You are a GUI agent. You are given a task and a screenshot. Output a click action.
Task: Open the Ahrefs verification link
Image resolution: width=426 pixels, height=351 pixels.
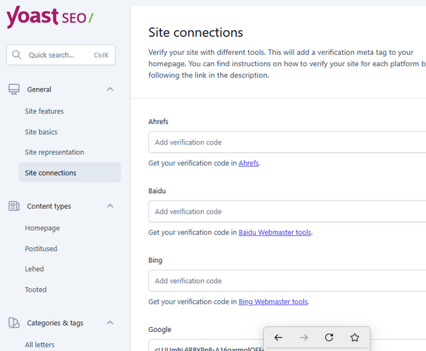[248, 163]
